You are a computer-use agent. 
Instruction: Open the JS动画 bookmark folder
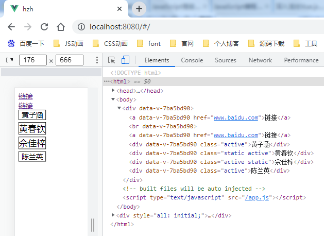point(68,44)
